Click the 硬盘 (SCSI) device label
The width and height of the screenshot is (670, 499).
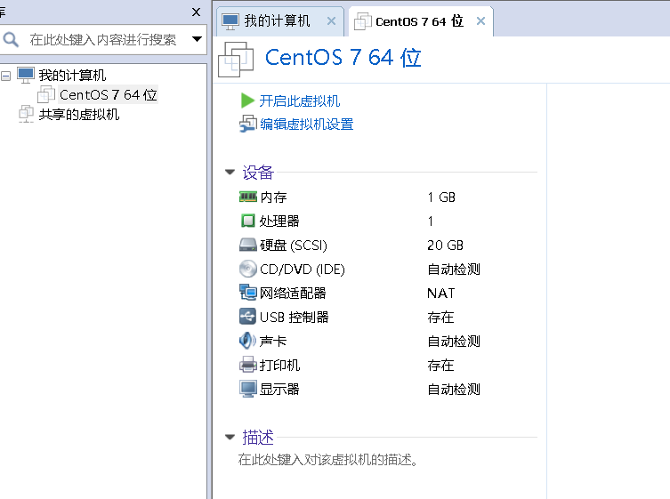pos(294,245)
